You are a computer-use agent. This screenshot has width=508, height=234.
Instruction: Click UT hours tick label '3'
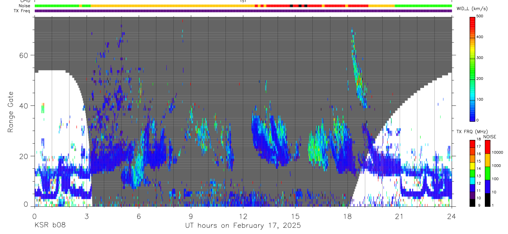[87, 216]
